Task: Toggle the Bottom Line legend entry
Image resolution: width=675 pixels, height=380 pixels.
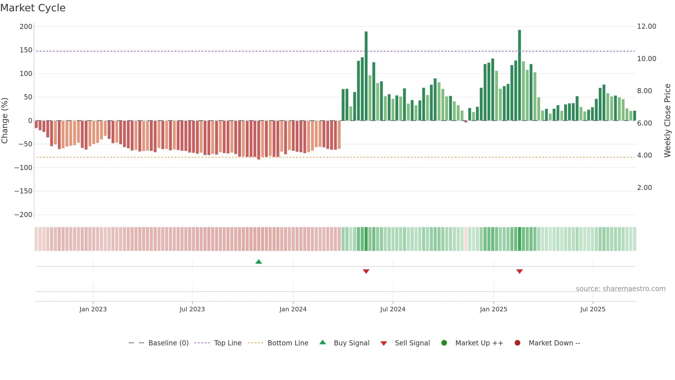Action: tap(278, 343)
